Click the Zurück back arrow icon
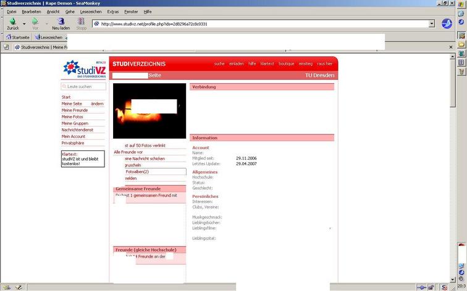 [12, 22]
